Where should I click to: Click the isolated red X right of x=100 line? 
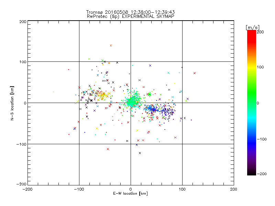[195, 73]
